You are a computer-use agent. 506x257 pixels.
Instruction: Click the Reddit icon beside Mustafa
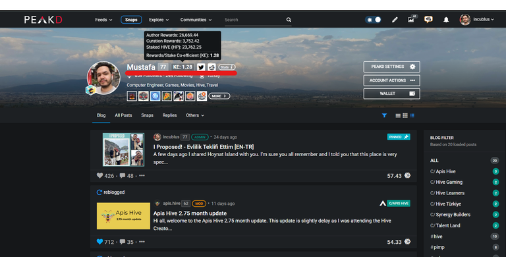pyautogui.click(x=211, y=67)
